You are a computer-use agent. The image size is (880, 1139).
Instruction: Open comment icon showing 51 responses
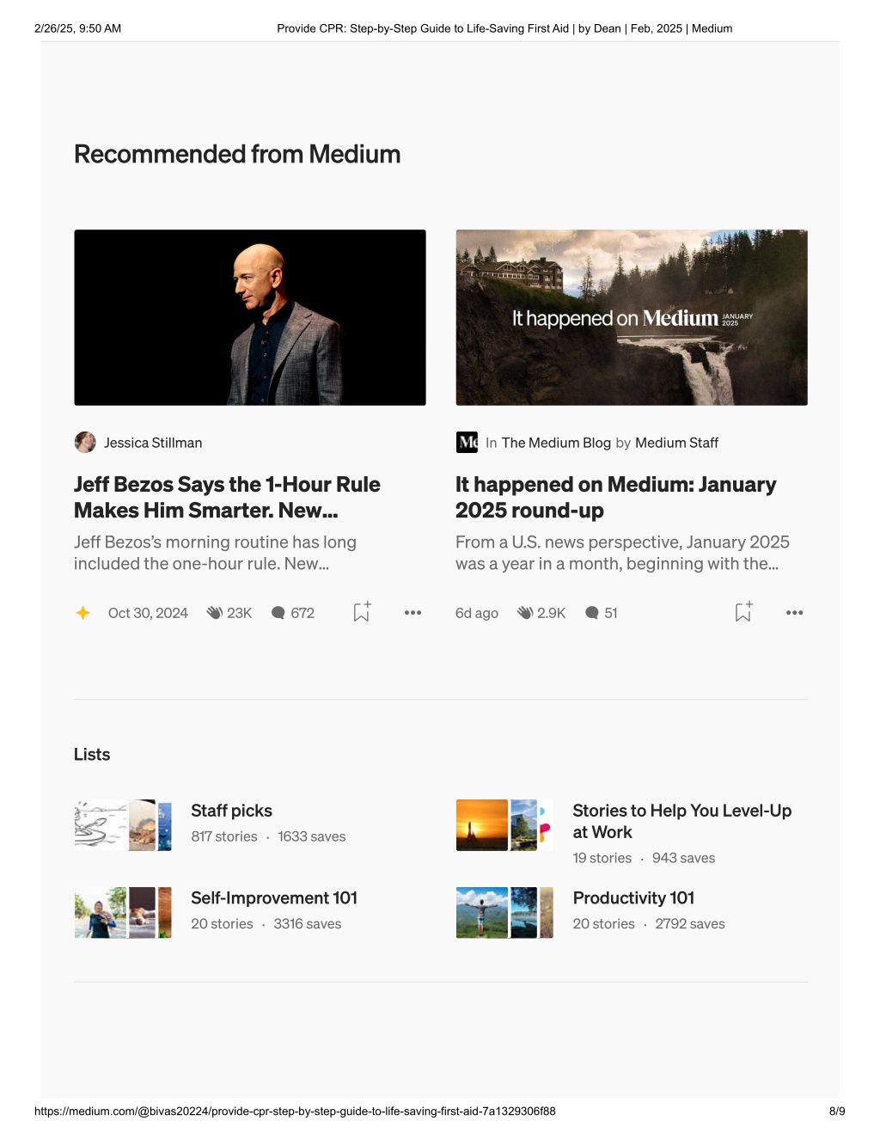(591, 613)
